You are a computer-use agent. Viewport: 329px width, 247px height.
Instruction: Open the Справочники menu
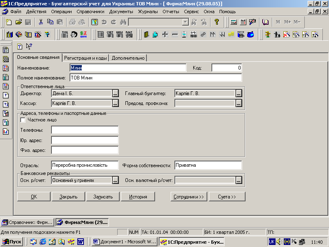90,12
